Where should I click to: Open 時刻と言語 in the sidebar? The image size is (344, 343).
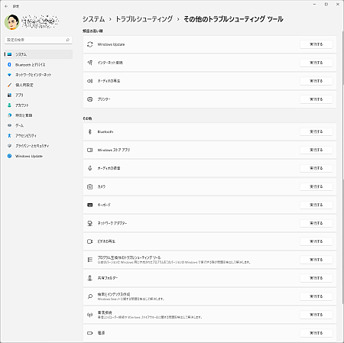click(x=38, y=115)
